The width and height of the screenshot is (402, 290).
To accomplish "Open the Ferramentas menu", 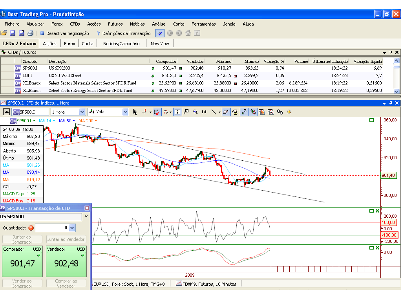I will click(x=204, y=24).
